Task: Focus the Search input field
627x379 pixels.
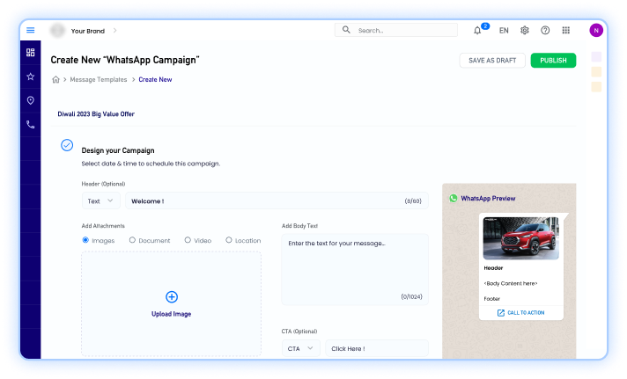Action: click(x=396, y=30)
